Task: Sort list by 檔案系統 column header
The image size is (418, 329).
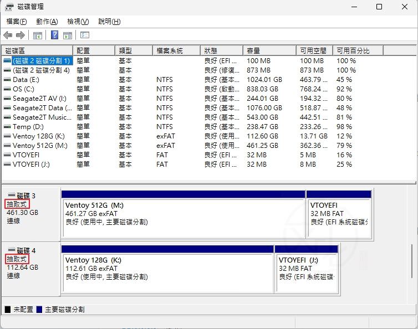Action: click(176, 50)
